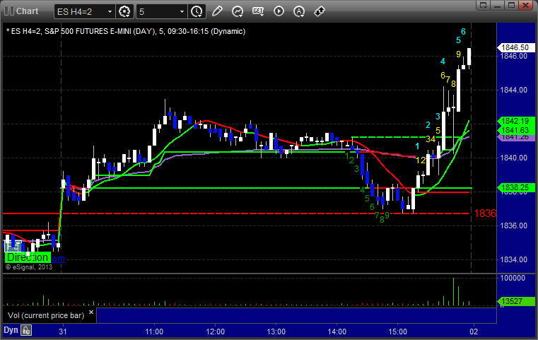Open the symbol dropdown showing ES H4=2
The width and height of the screenshot is (538, 340).
coord(84,11)
